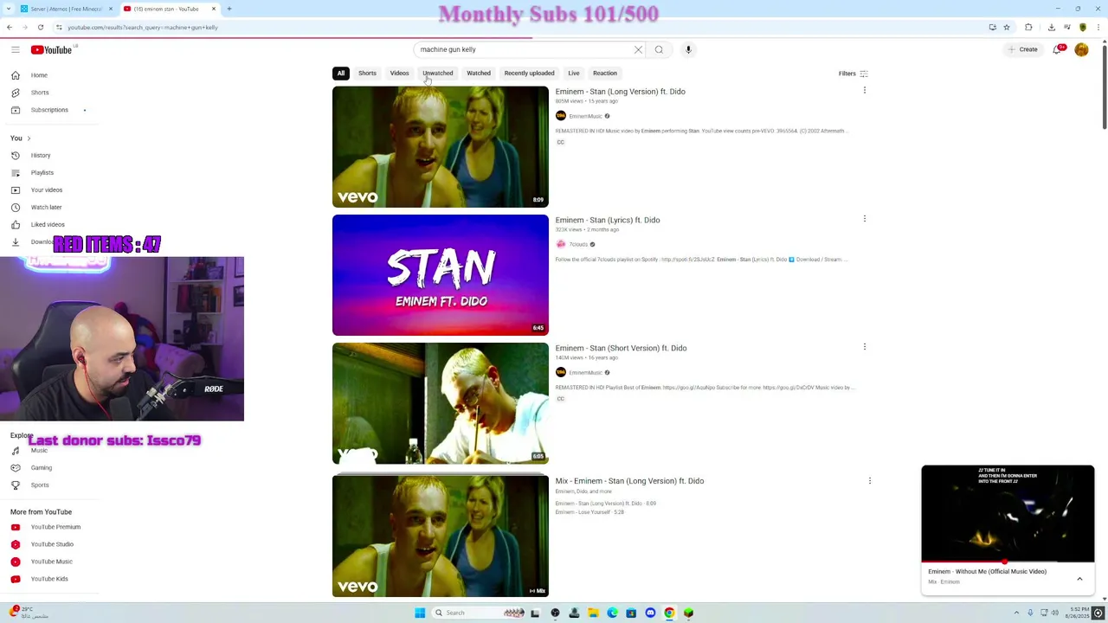This screenshot has height=623, width=1108.
Task: Open the 7clouds channel link
Action: tap(578, 245)
